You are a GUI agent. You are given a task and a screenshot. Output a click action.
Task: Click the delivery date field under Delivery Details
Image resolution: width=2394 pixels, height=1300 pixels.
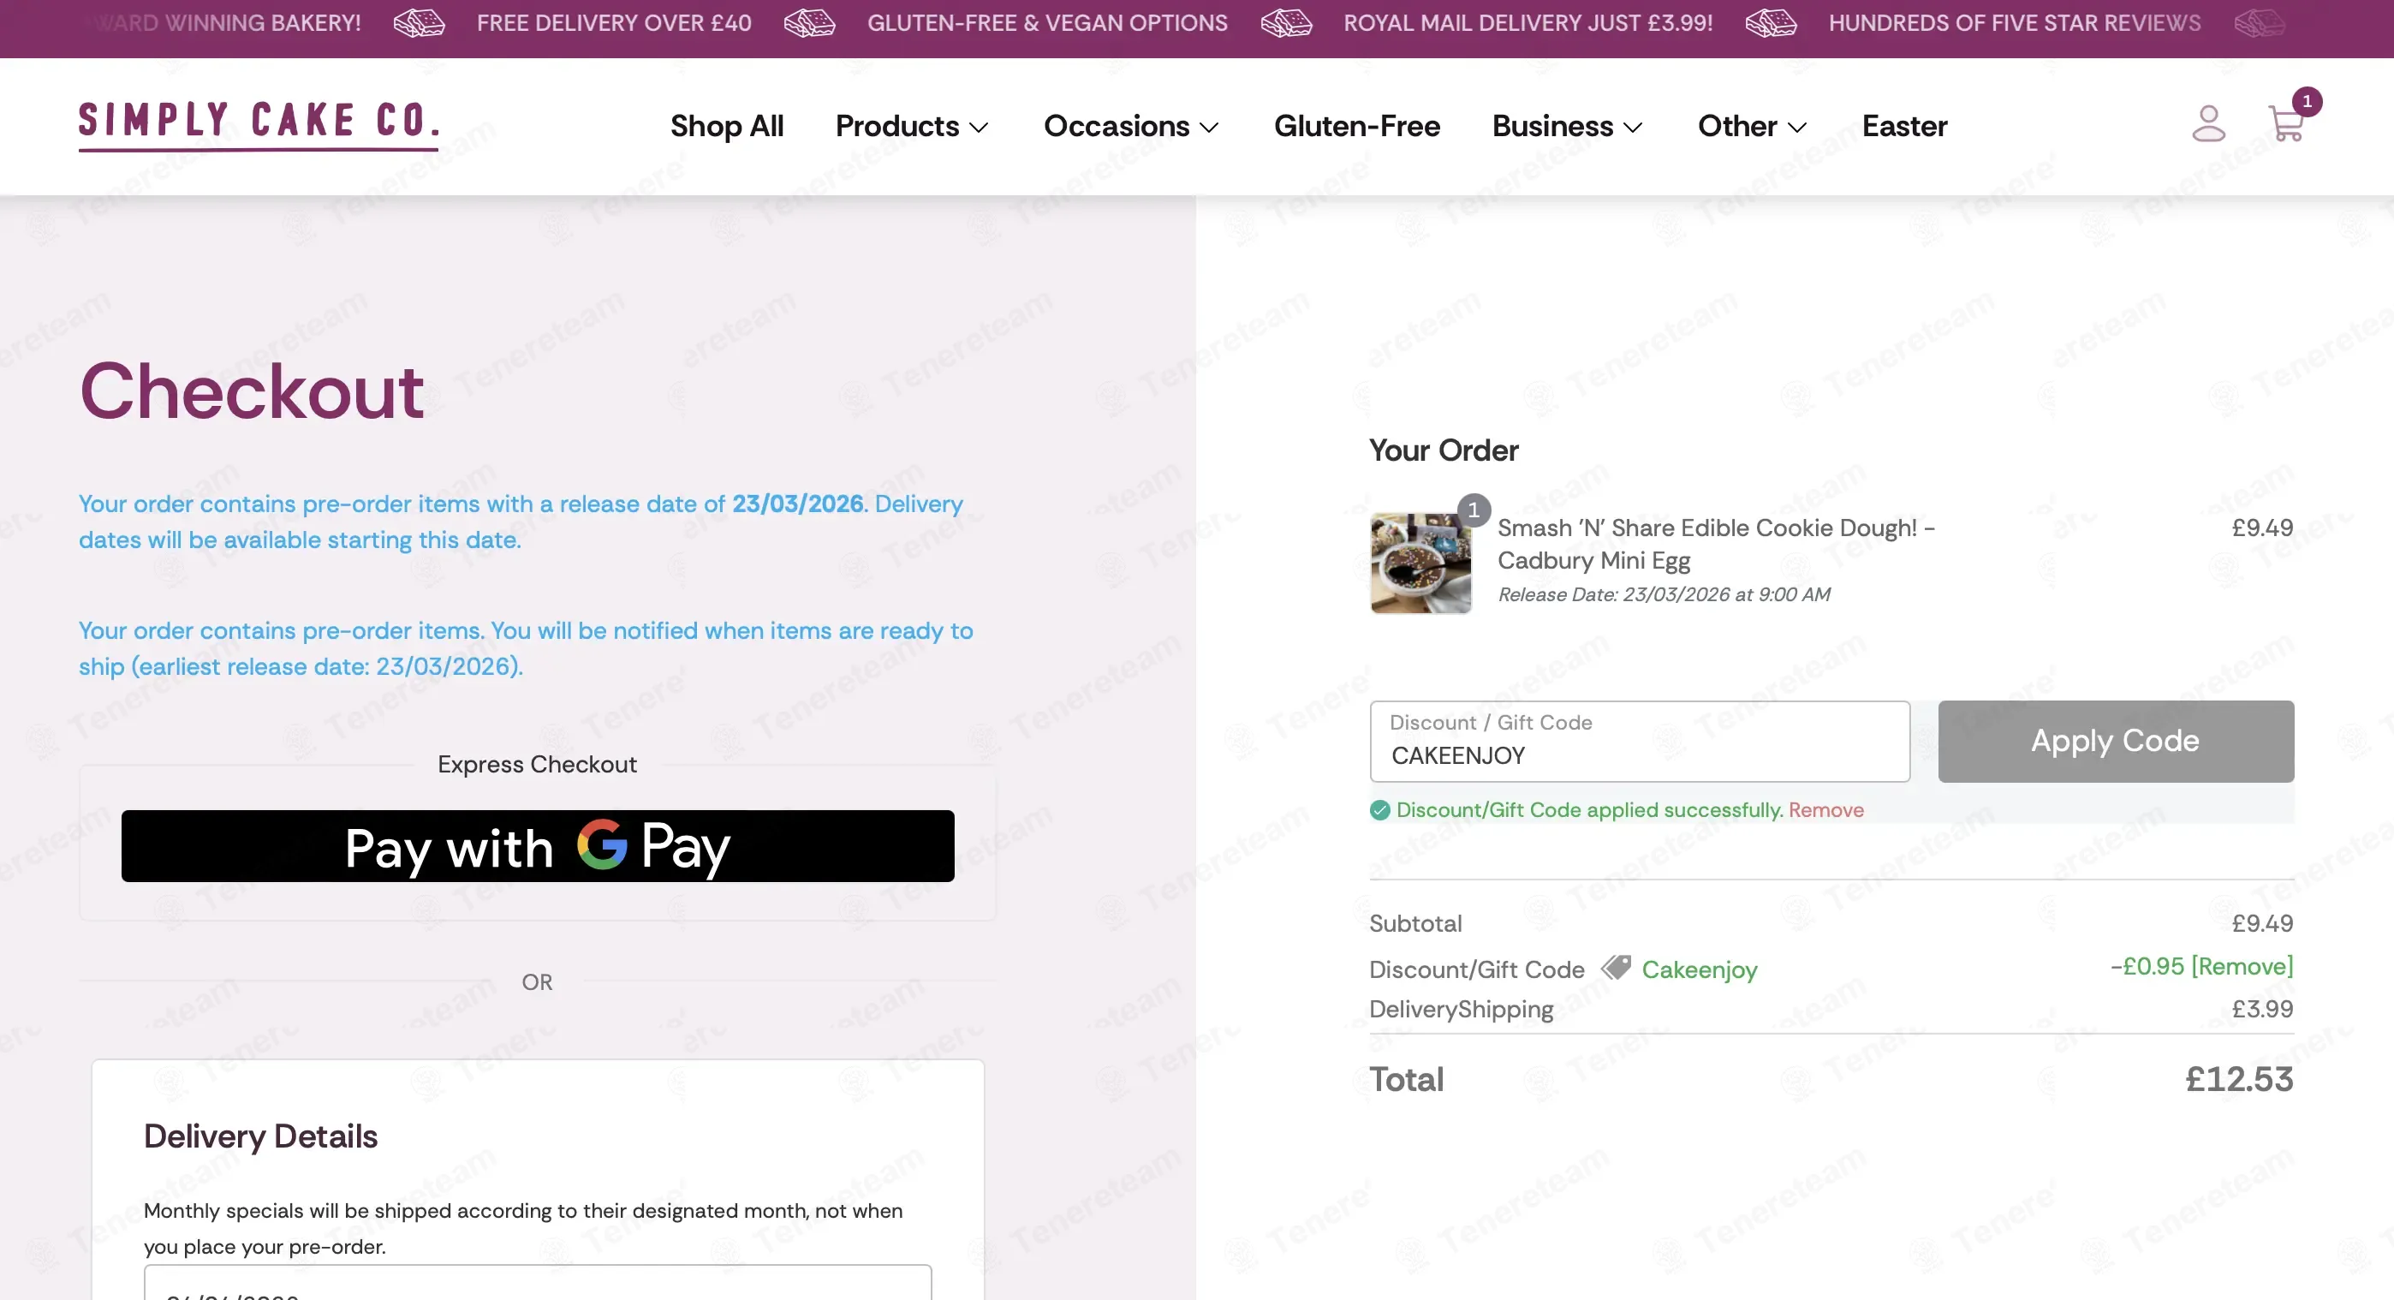(537, 1283)
